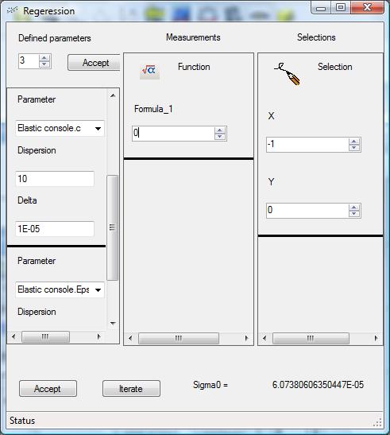Click the Iterate button
The height and width of the screenshot is (435, 390).
[x=131, y=388]
